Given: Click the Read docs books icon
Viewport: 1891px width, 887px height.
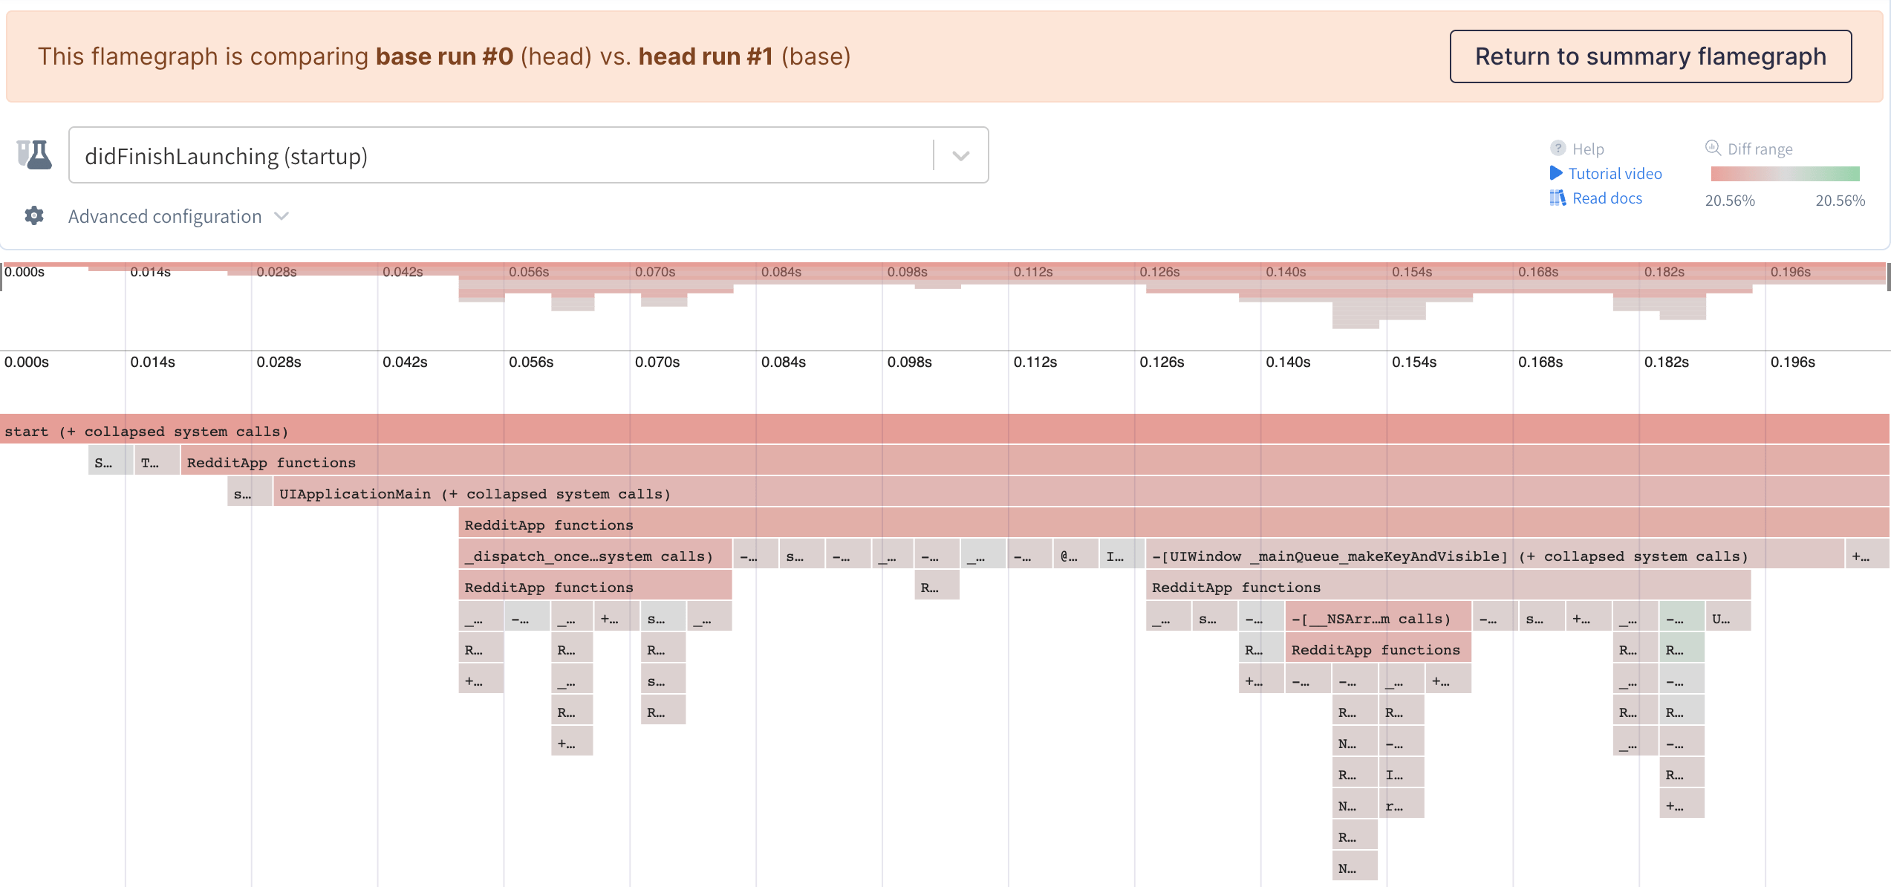Looking at the screenshot, I should (x=1558, y=198).
